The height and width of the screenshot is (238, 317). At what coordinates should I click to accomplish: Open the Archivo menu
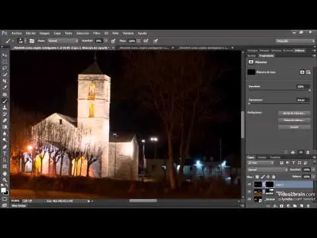coord(17,33)
